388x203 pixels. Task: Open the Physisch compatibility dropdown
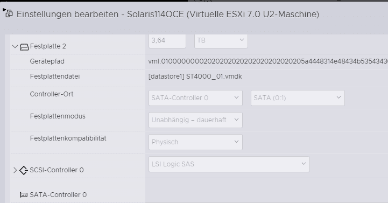pyautogui.click(x=195, y=142)
